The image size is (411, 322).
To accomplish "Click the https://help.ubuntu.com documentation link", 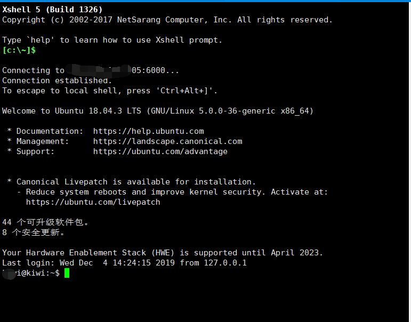I will (x=148, y=131).
